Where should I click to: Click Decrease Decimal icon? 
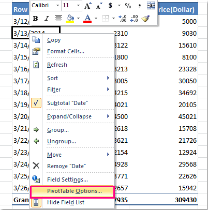click(134, 19)
